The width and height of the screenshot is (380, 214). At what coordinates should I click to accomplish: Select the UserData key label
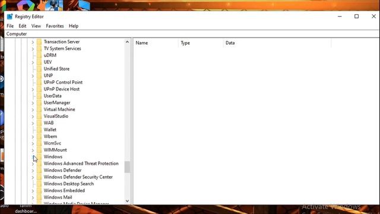(53, 96)
